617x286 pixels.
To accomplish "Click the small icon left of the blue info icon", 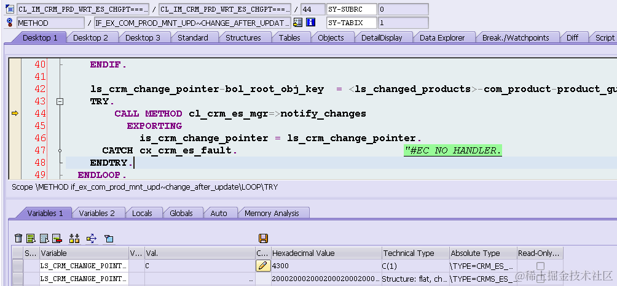I will [298, 22].
